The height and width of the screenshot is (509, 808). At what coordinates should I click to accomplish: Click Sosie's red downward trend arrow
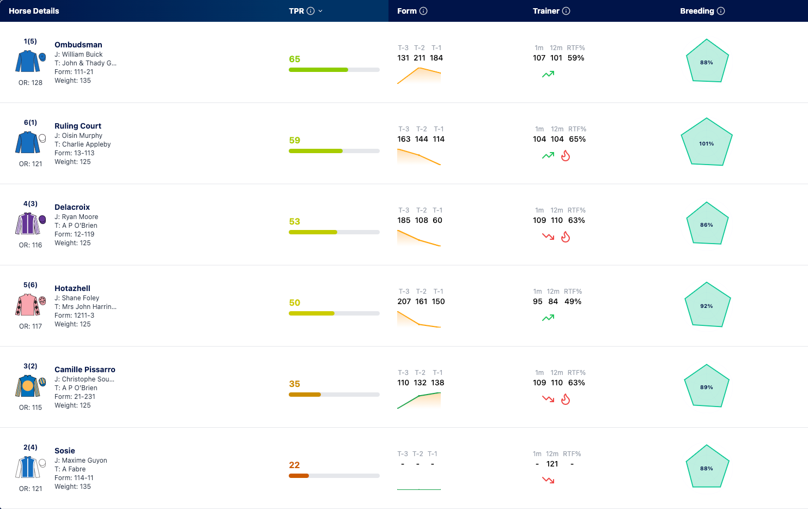coord(548,480)
